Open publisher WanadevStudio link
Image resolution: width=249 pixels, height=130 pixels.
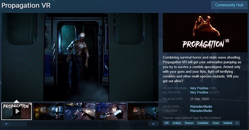(x=201, y=111)
